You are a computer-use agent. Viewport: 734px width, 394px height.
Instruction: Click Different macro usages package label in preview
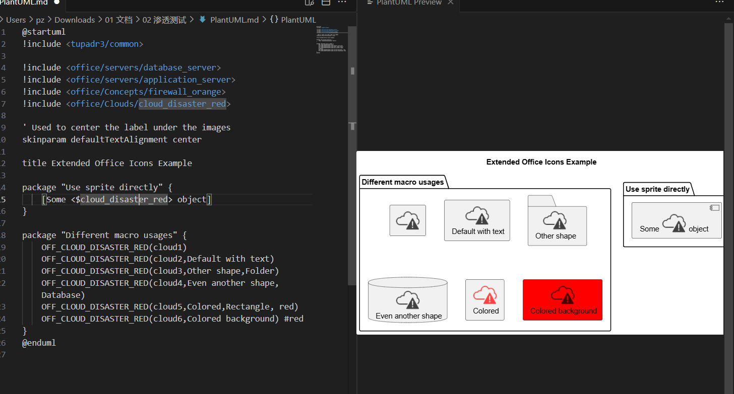(402, 182)
